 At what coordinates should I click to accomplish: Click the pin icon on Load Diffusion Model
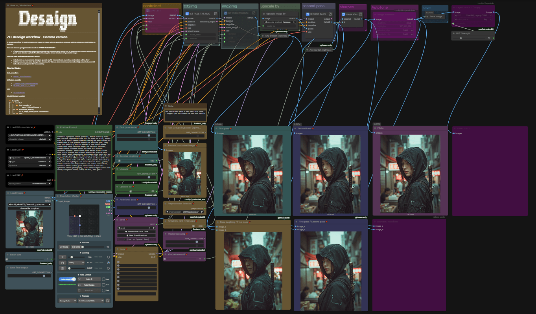tap(35, 127)
